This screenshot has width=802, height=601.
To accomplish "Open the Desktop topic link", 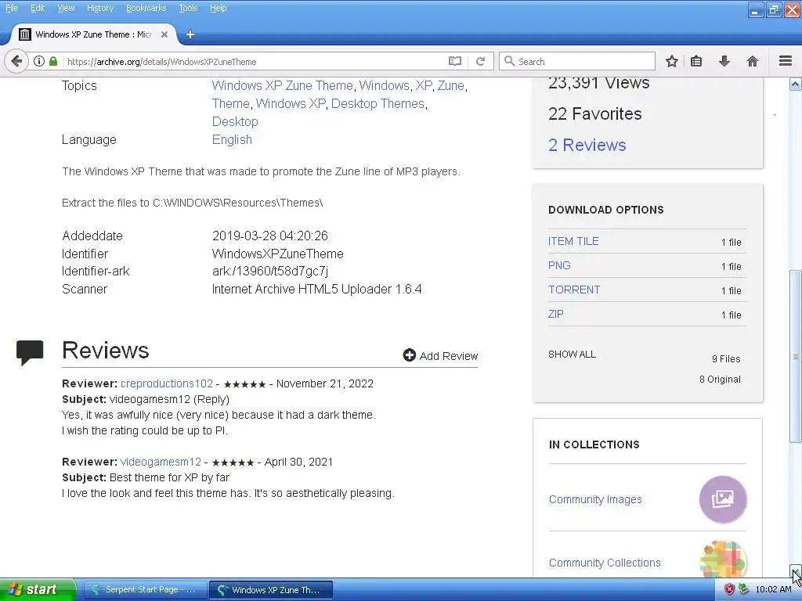I will coord(235,121).
